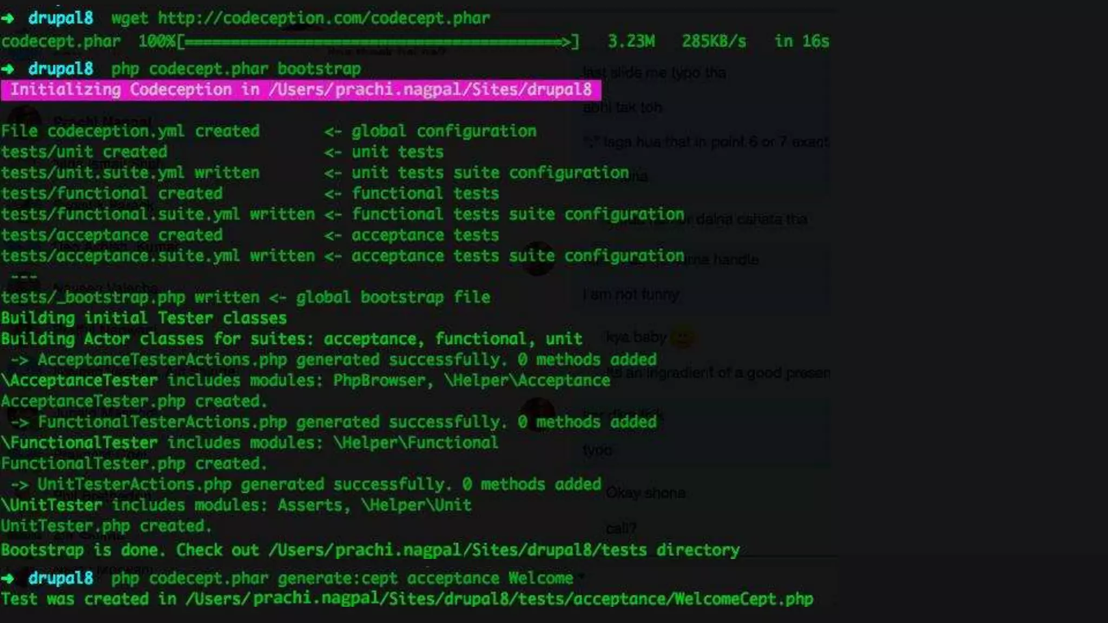Click the smiley emoji after "kya baby"
The width and height of the screenshot is (1108, 623).
pyautogui.click(x=682, y=338)
